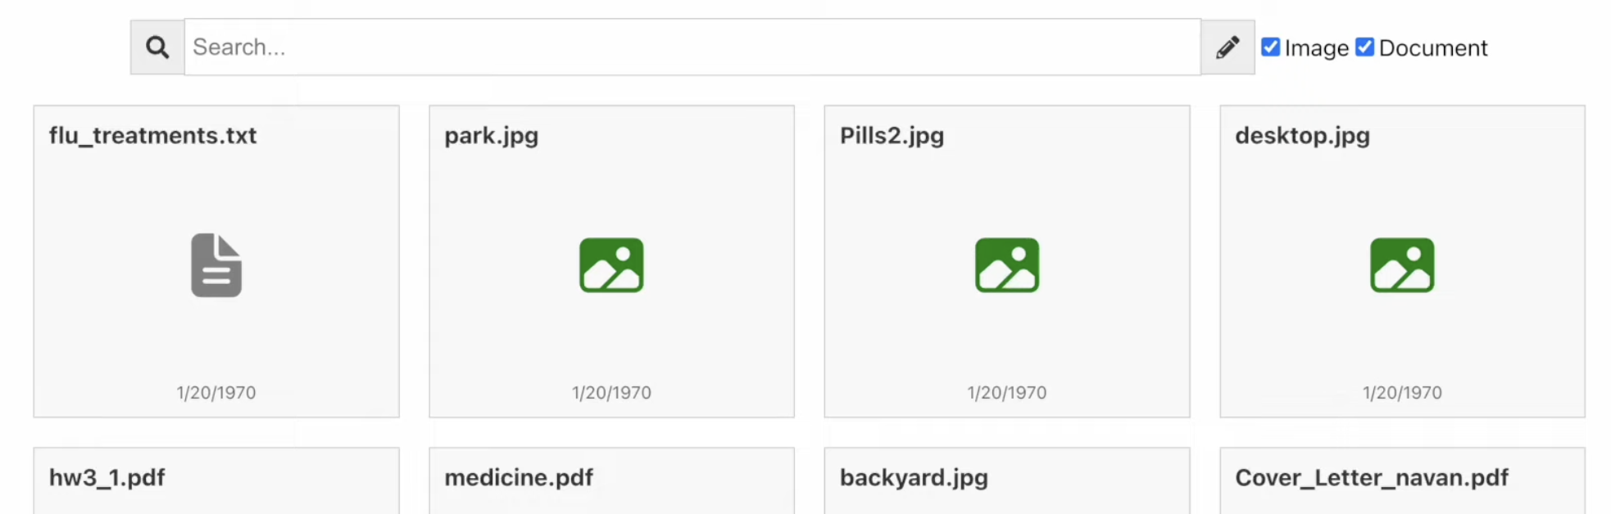Click the date under desktop.jpg
1611x514 pixels.
(1402, 393)
